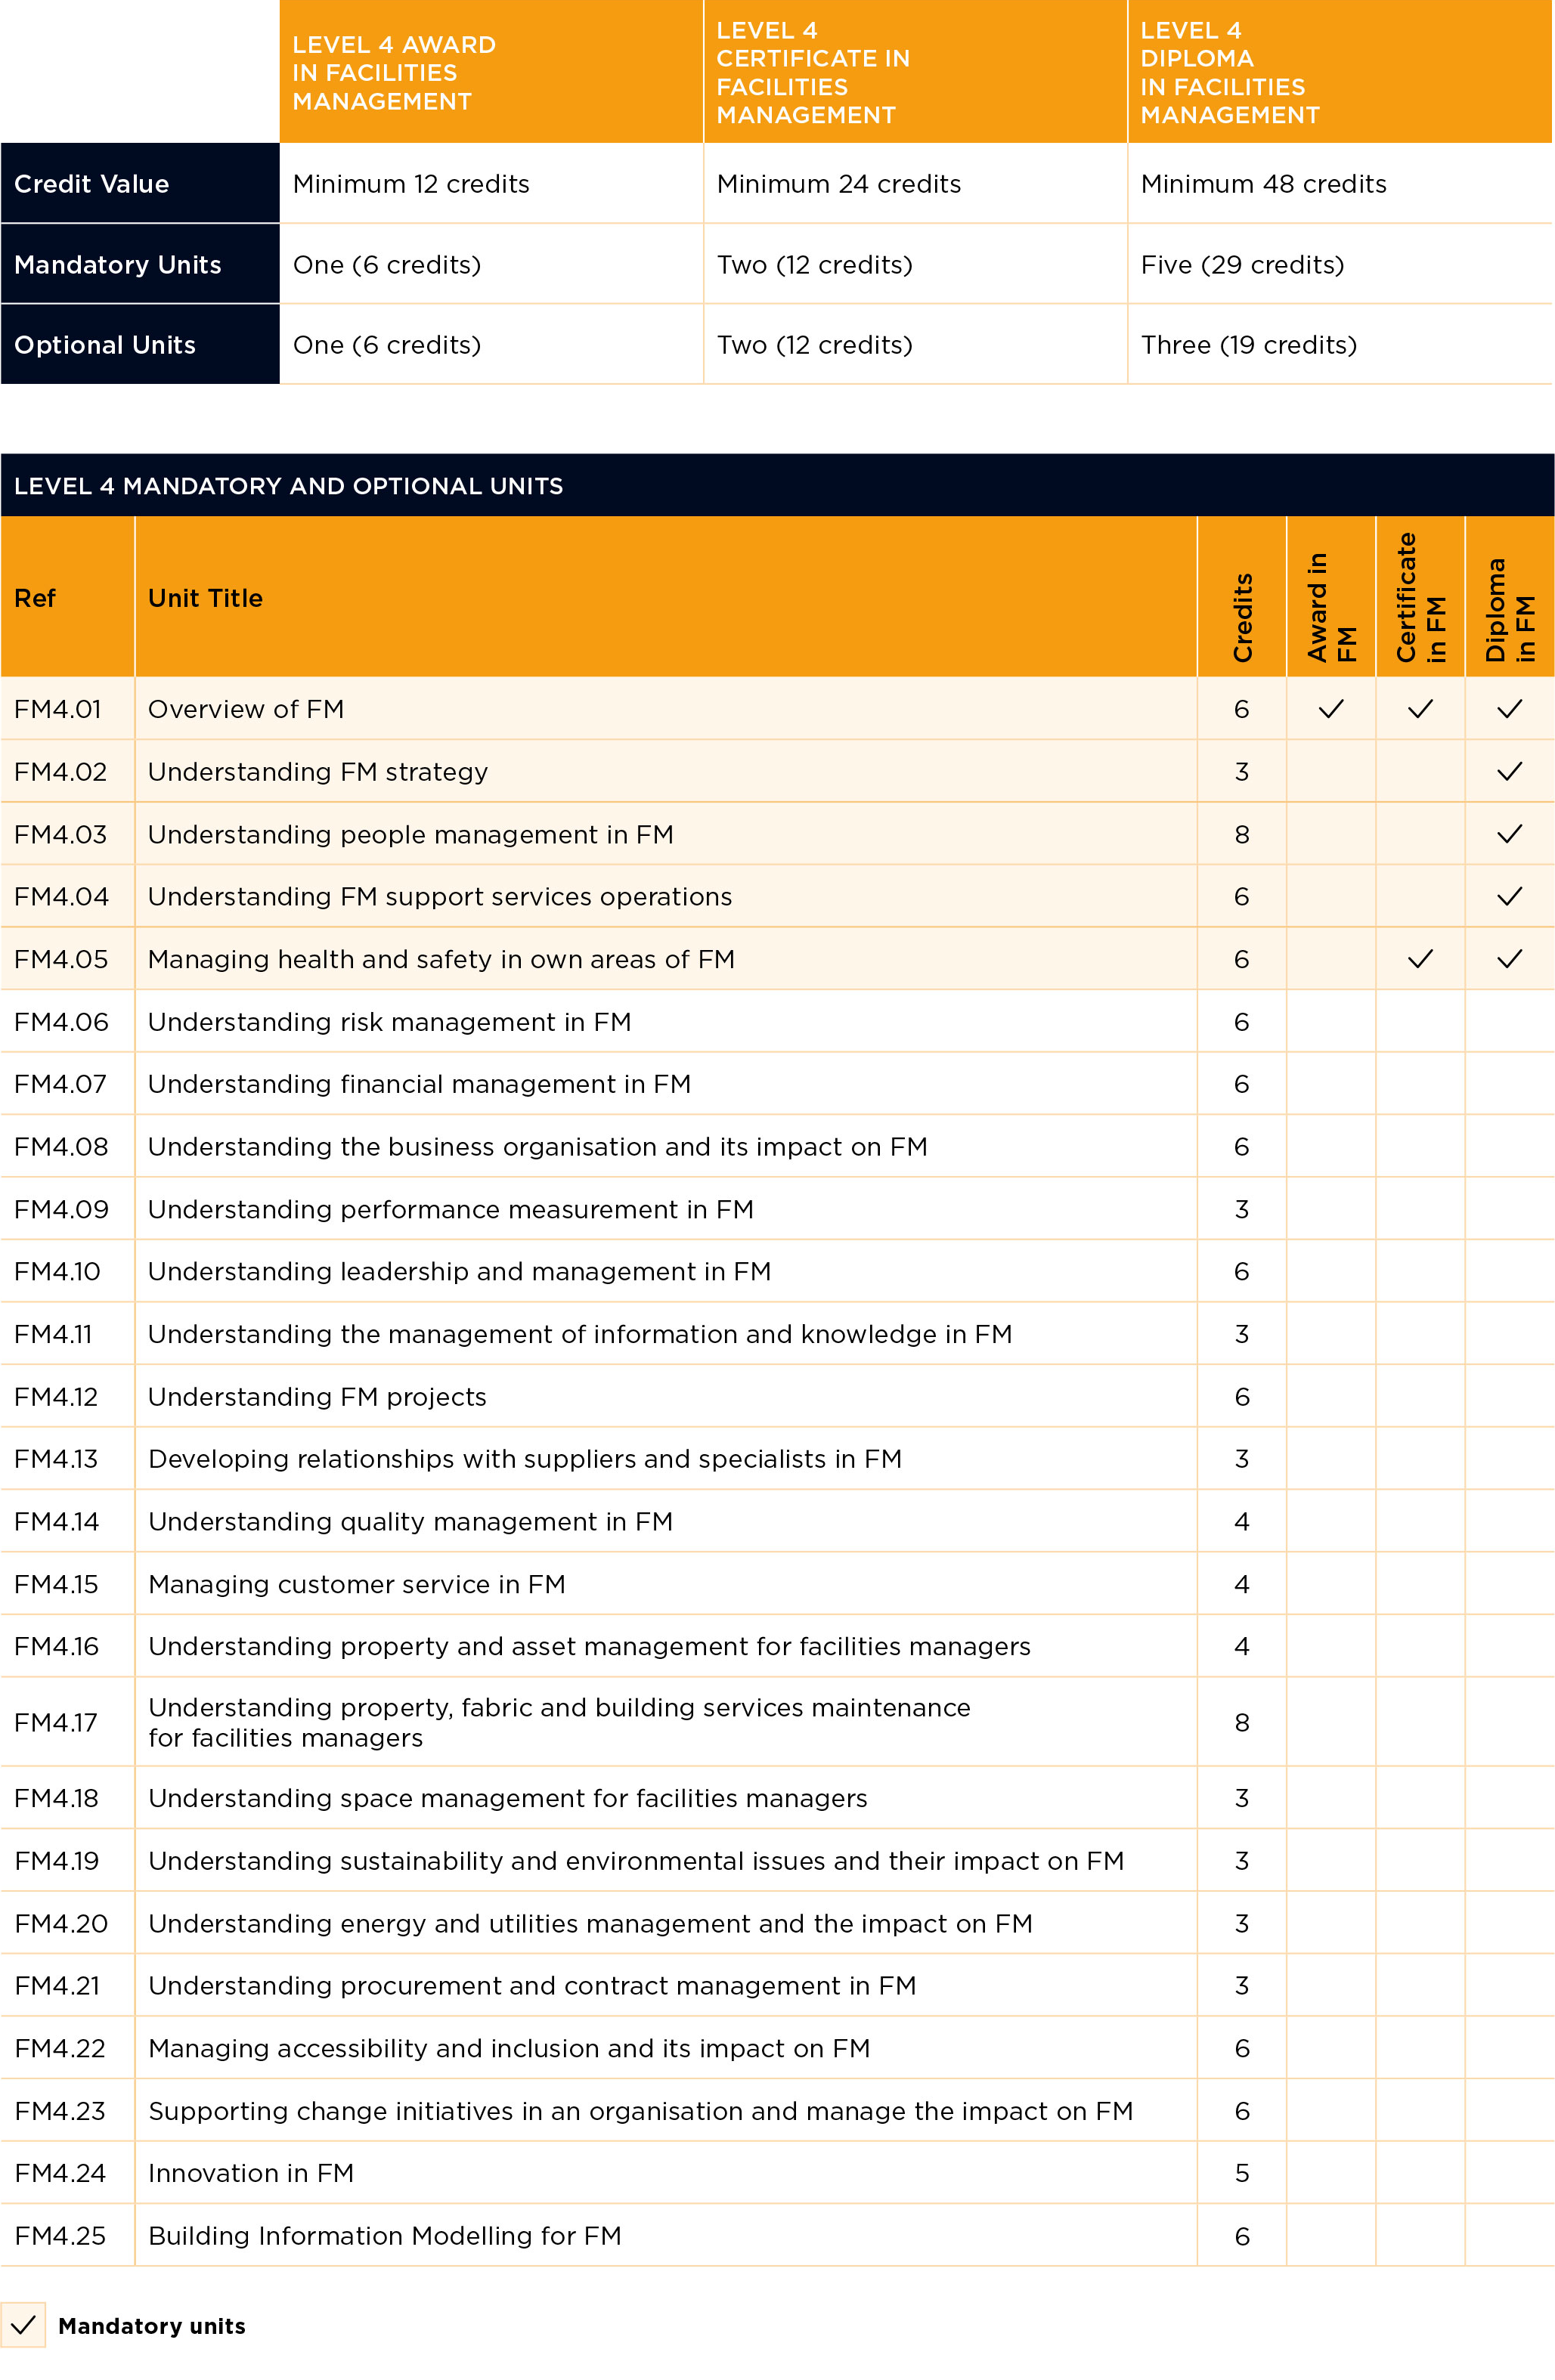Click reference 'FM4.14'
This screenshot has height=2380, width=1555.
56,1521
